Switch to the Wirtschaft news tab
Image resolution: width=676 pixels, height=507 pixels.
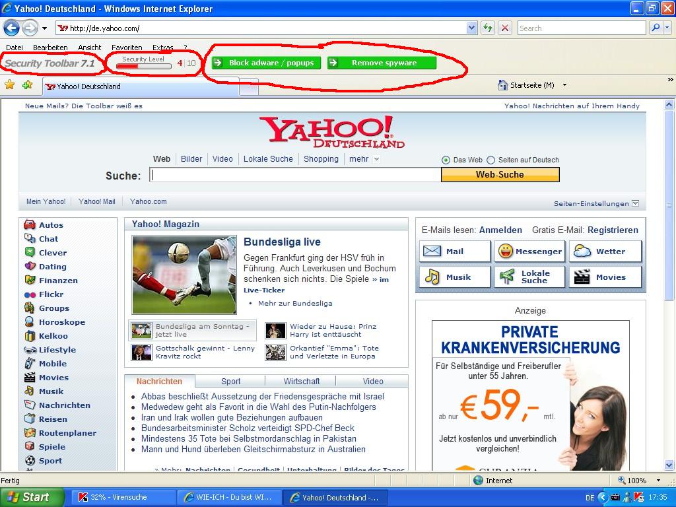(x=301, y=381)
